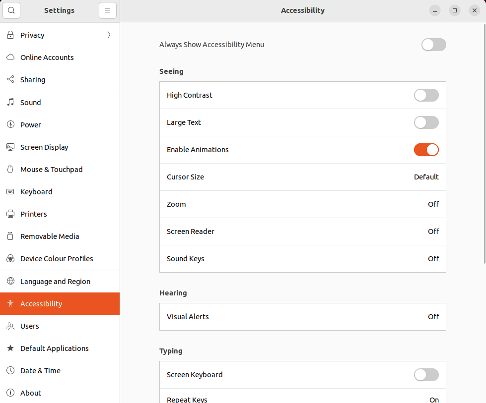Viewport: 486px width, 403px height.
Task: Toggle Always Show Accessibility Menu switch
Action: [x=433, y=45]
